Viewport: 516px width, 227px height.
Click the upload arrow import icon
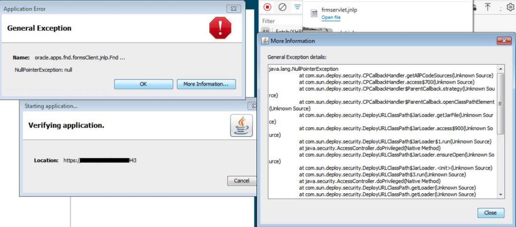point(487,7)
